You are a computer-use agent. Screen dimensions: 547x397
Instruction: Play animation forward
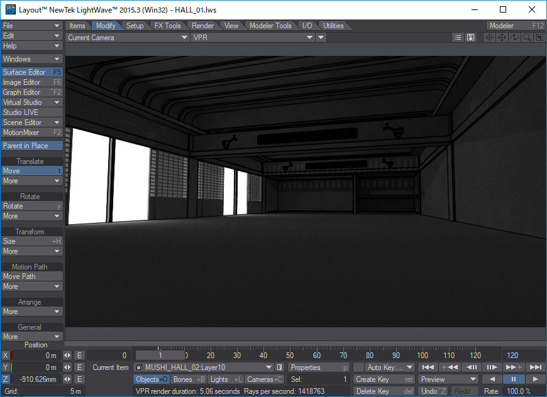535,379
